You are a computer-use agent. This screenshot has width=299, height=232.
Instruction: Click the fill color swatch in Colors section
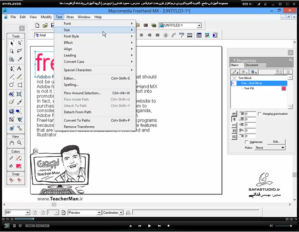point(19,166)
